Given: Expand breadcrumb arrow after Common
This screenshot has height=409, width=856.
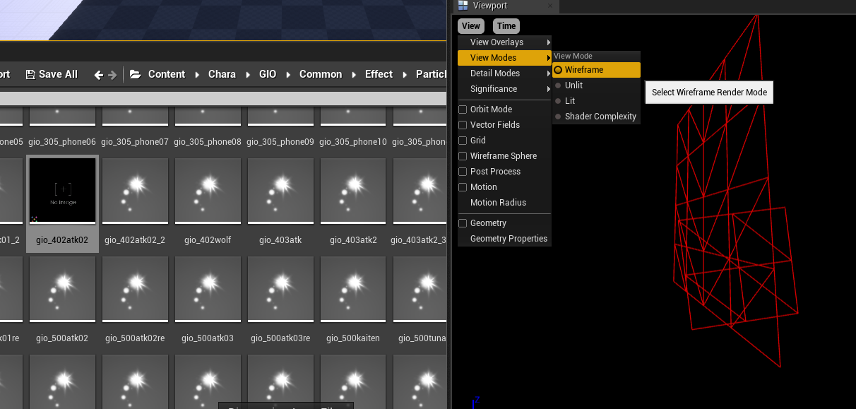Looking at the screenshot, I should tap(354, 74).
